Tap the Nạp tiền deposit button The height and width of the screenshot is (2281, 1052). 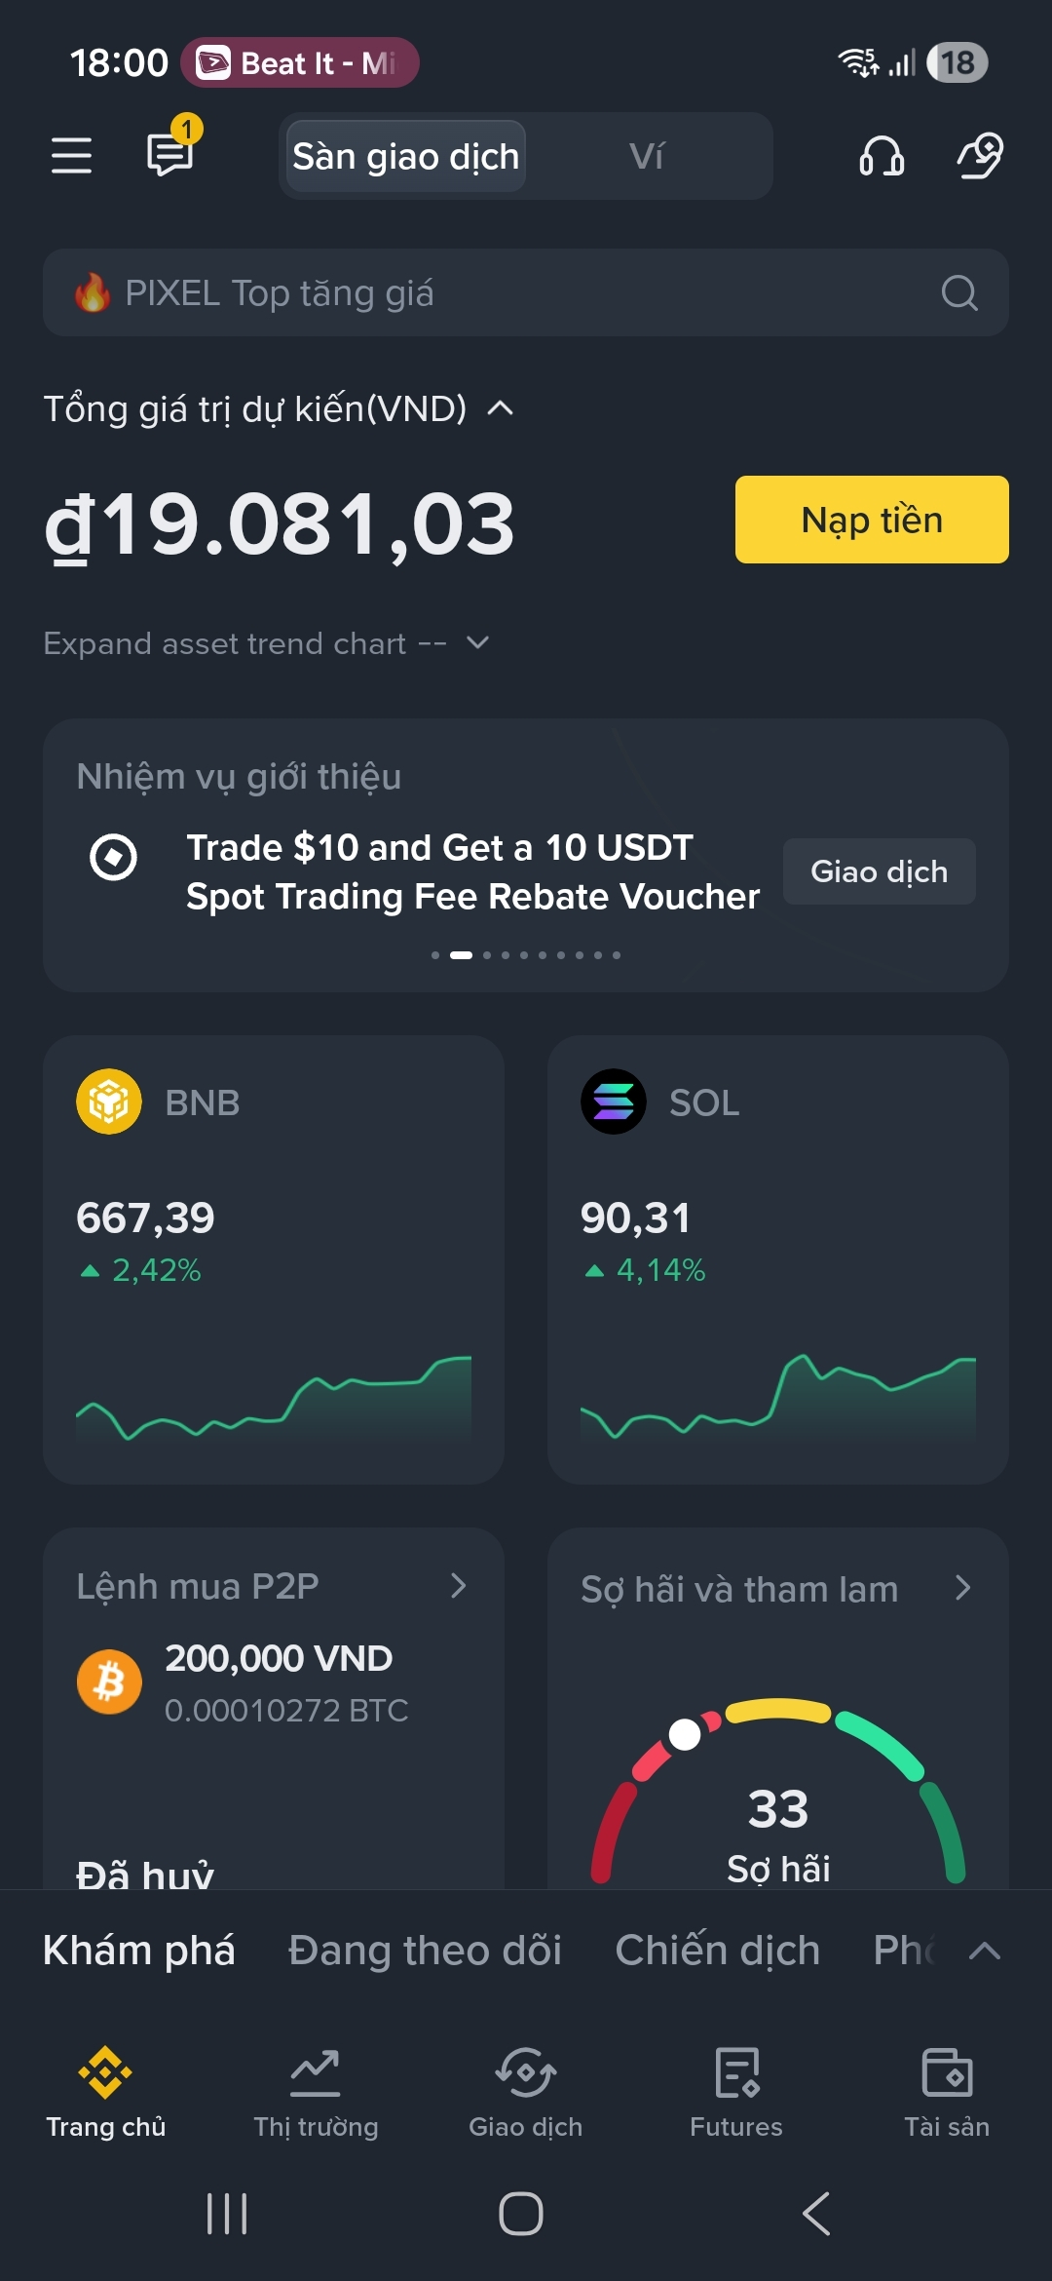pos(872,520)
